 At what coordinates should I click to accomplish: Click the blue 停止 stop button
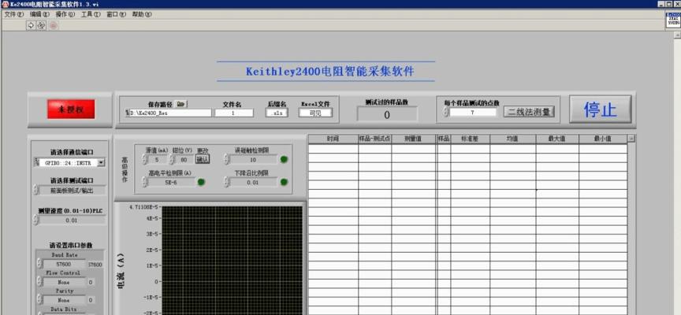pos(601,109)
